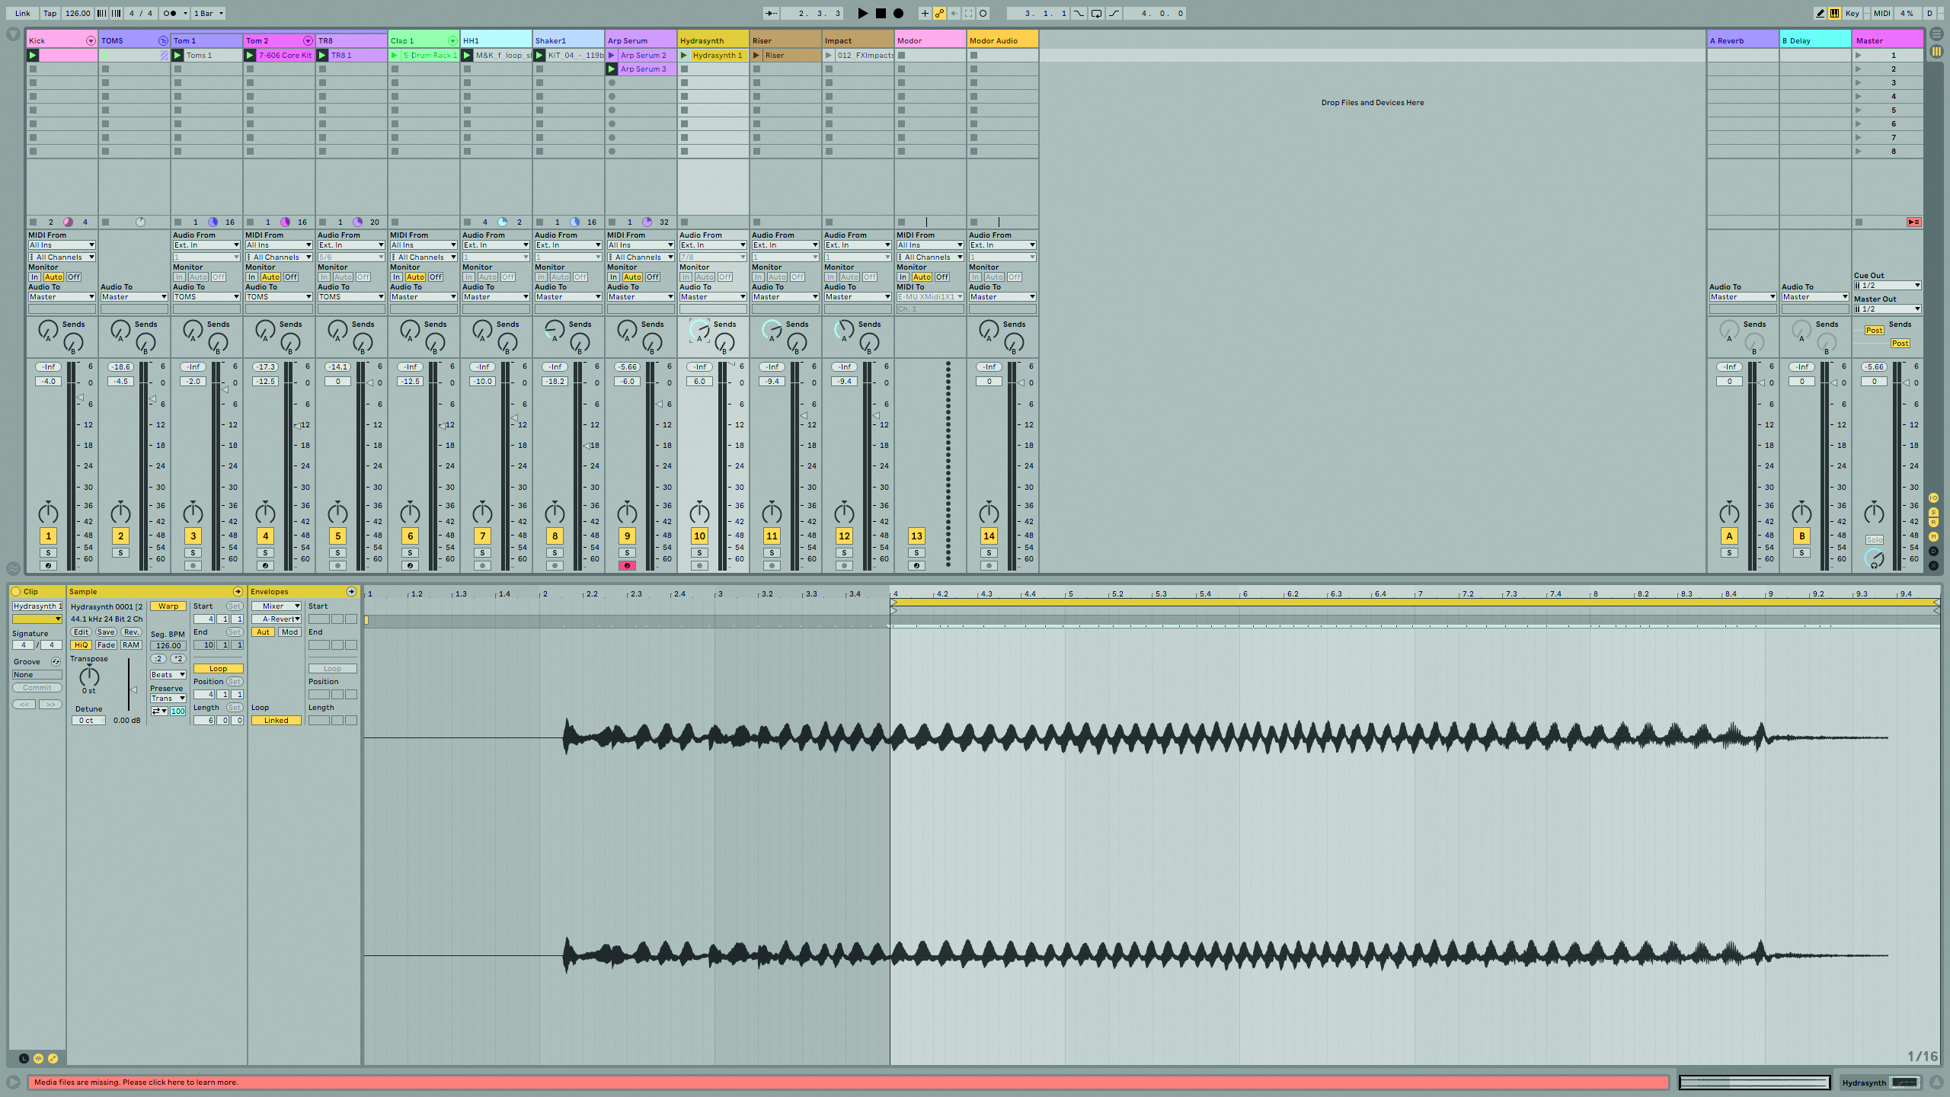Screen dimensions: 1950x1097
Task: Click the sample Edit button
Action: [81, 632]
